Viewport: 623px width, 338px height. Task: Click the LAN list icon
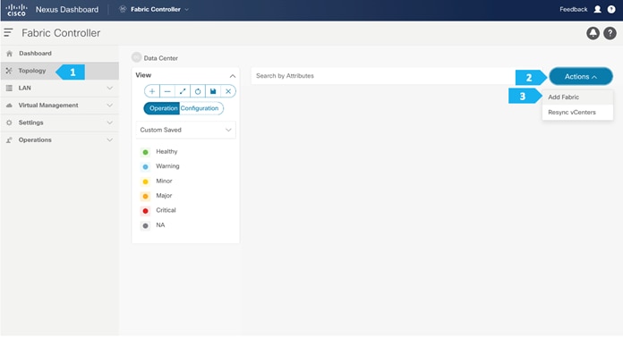tap(9, 88)
